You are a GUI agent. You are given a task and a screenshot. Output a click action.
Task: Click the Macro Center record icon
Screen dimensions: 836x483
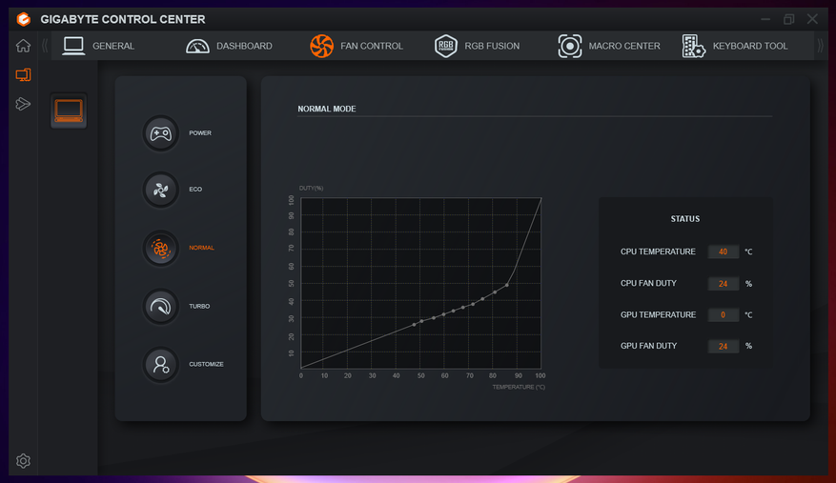pos(569,46)
